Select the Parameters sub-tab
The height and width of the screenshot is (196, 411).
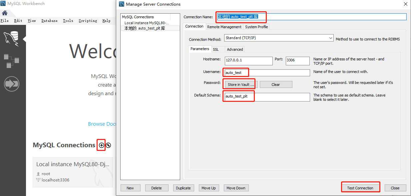click(200, 49)
